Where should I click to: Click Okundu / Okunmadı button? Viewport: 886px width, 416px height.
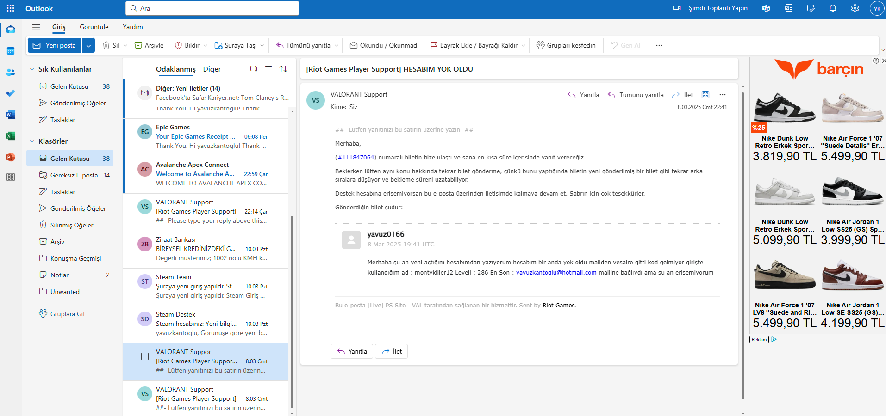coord(384,45)
